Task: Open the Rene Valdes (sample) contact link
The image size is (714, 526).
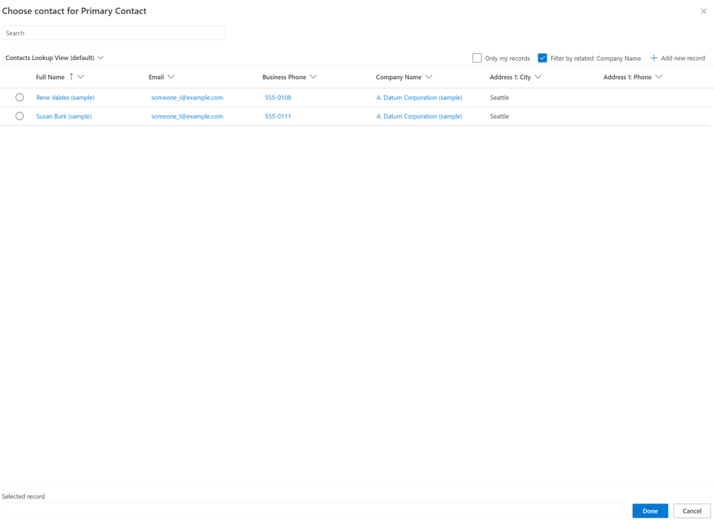Action: pos(65,98)
